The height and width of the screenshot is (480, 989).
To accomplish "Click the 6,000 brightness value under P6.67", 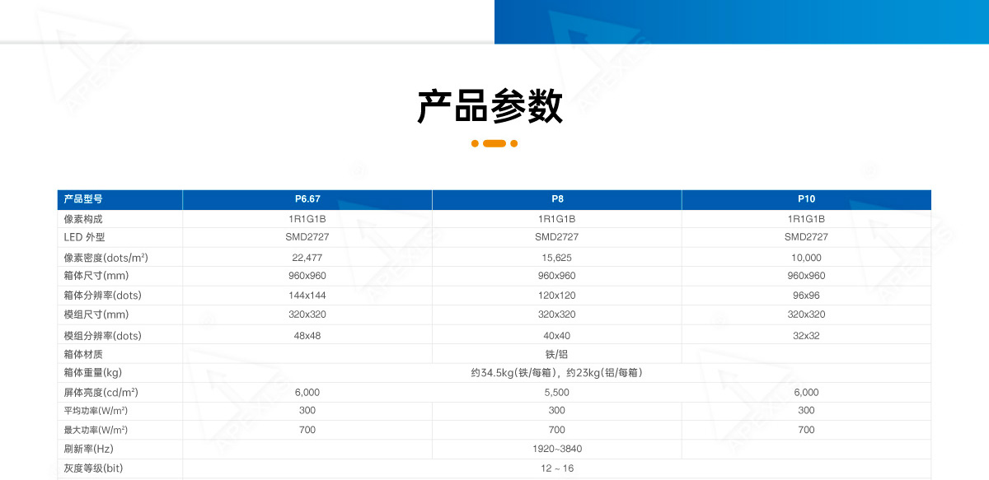I will pos(307,393).
